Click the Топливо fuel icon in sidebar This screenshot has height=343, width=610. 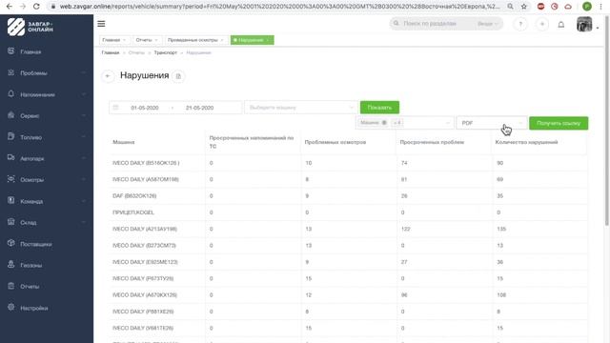(10, 137)
